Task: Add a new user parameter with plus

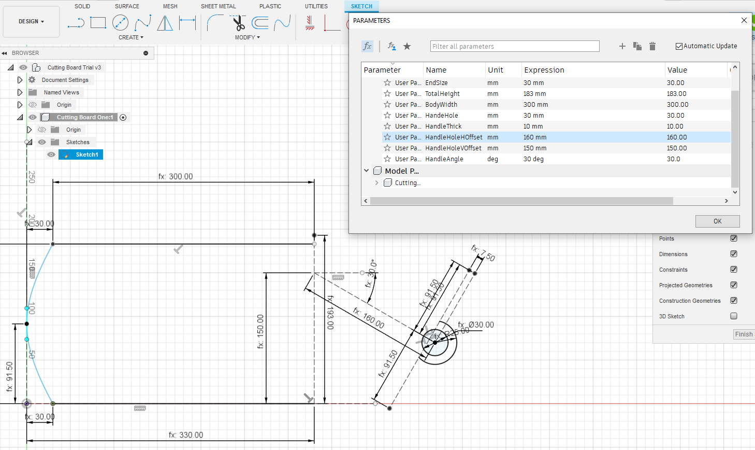Action: coord(622,46)
